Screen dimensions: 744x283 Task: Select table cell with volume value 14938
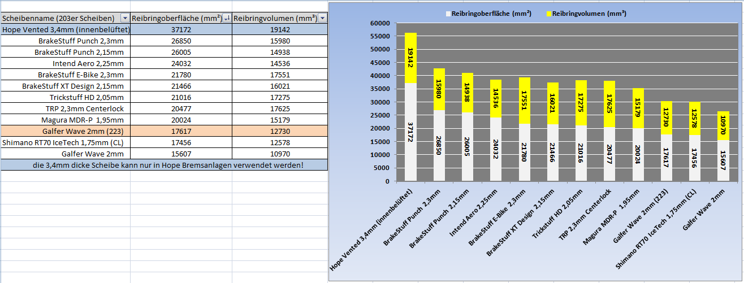(280, 53)
